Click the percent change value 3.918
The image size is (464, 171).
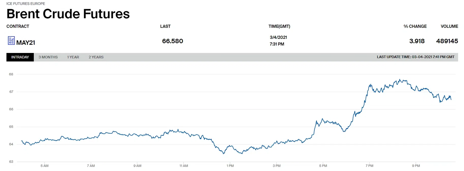pyautogui.click(x=417, y=41)
